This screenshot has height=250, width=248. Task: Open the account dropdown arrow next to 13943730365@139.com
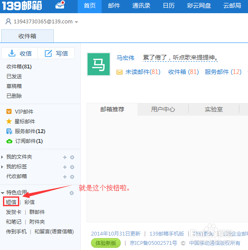point(76,22)
